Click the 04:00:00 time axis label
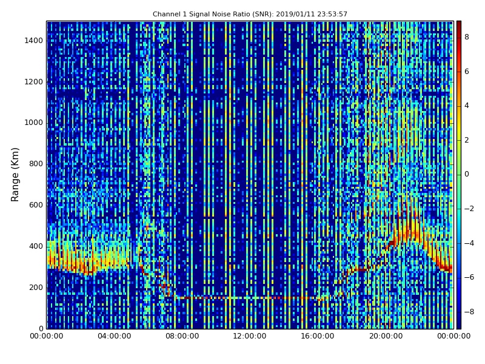 coord(115,336)
